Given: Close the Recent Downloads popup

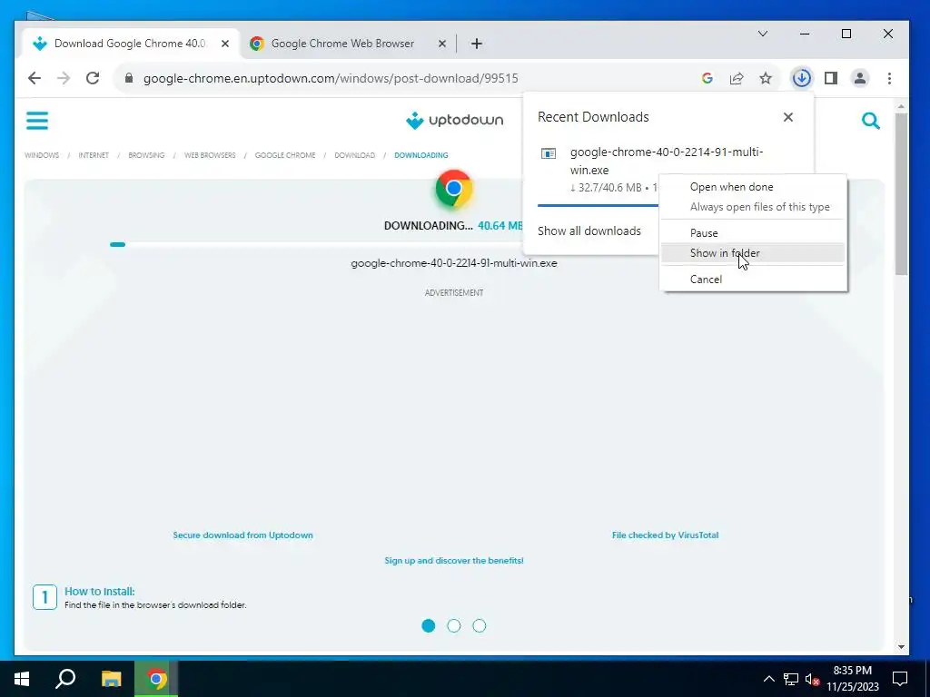Looking at the screenshot, I should [x=787, y=117].
